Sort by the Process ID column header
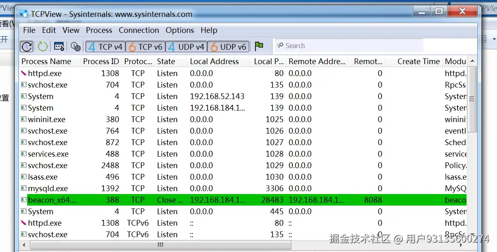The image size is (497, 252). 101,61
